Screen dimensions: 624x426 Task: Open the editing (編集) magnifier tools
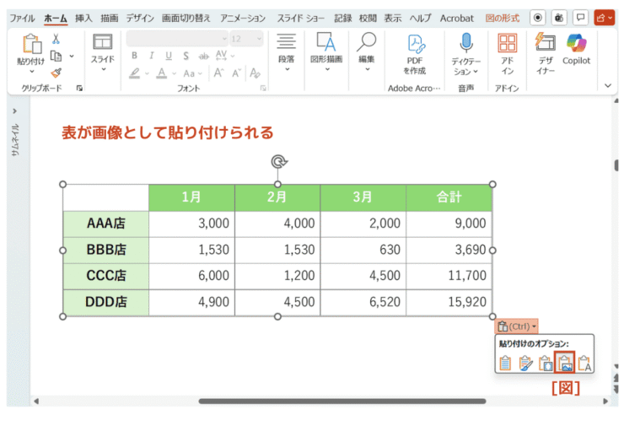366,42
